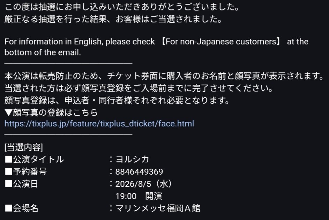
Task: Click the line starting 厳正なる抽選を行った結果
Action: (113, 19)
